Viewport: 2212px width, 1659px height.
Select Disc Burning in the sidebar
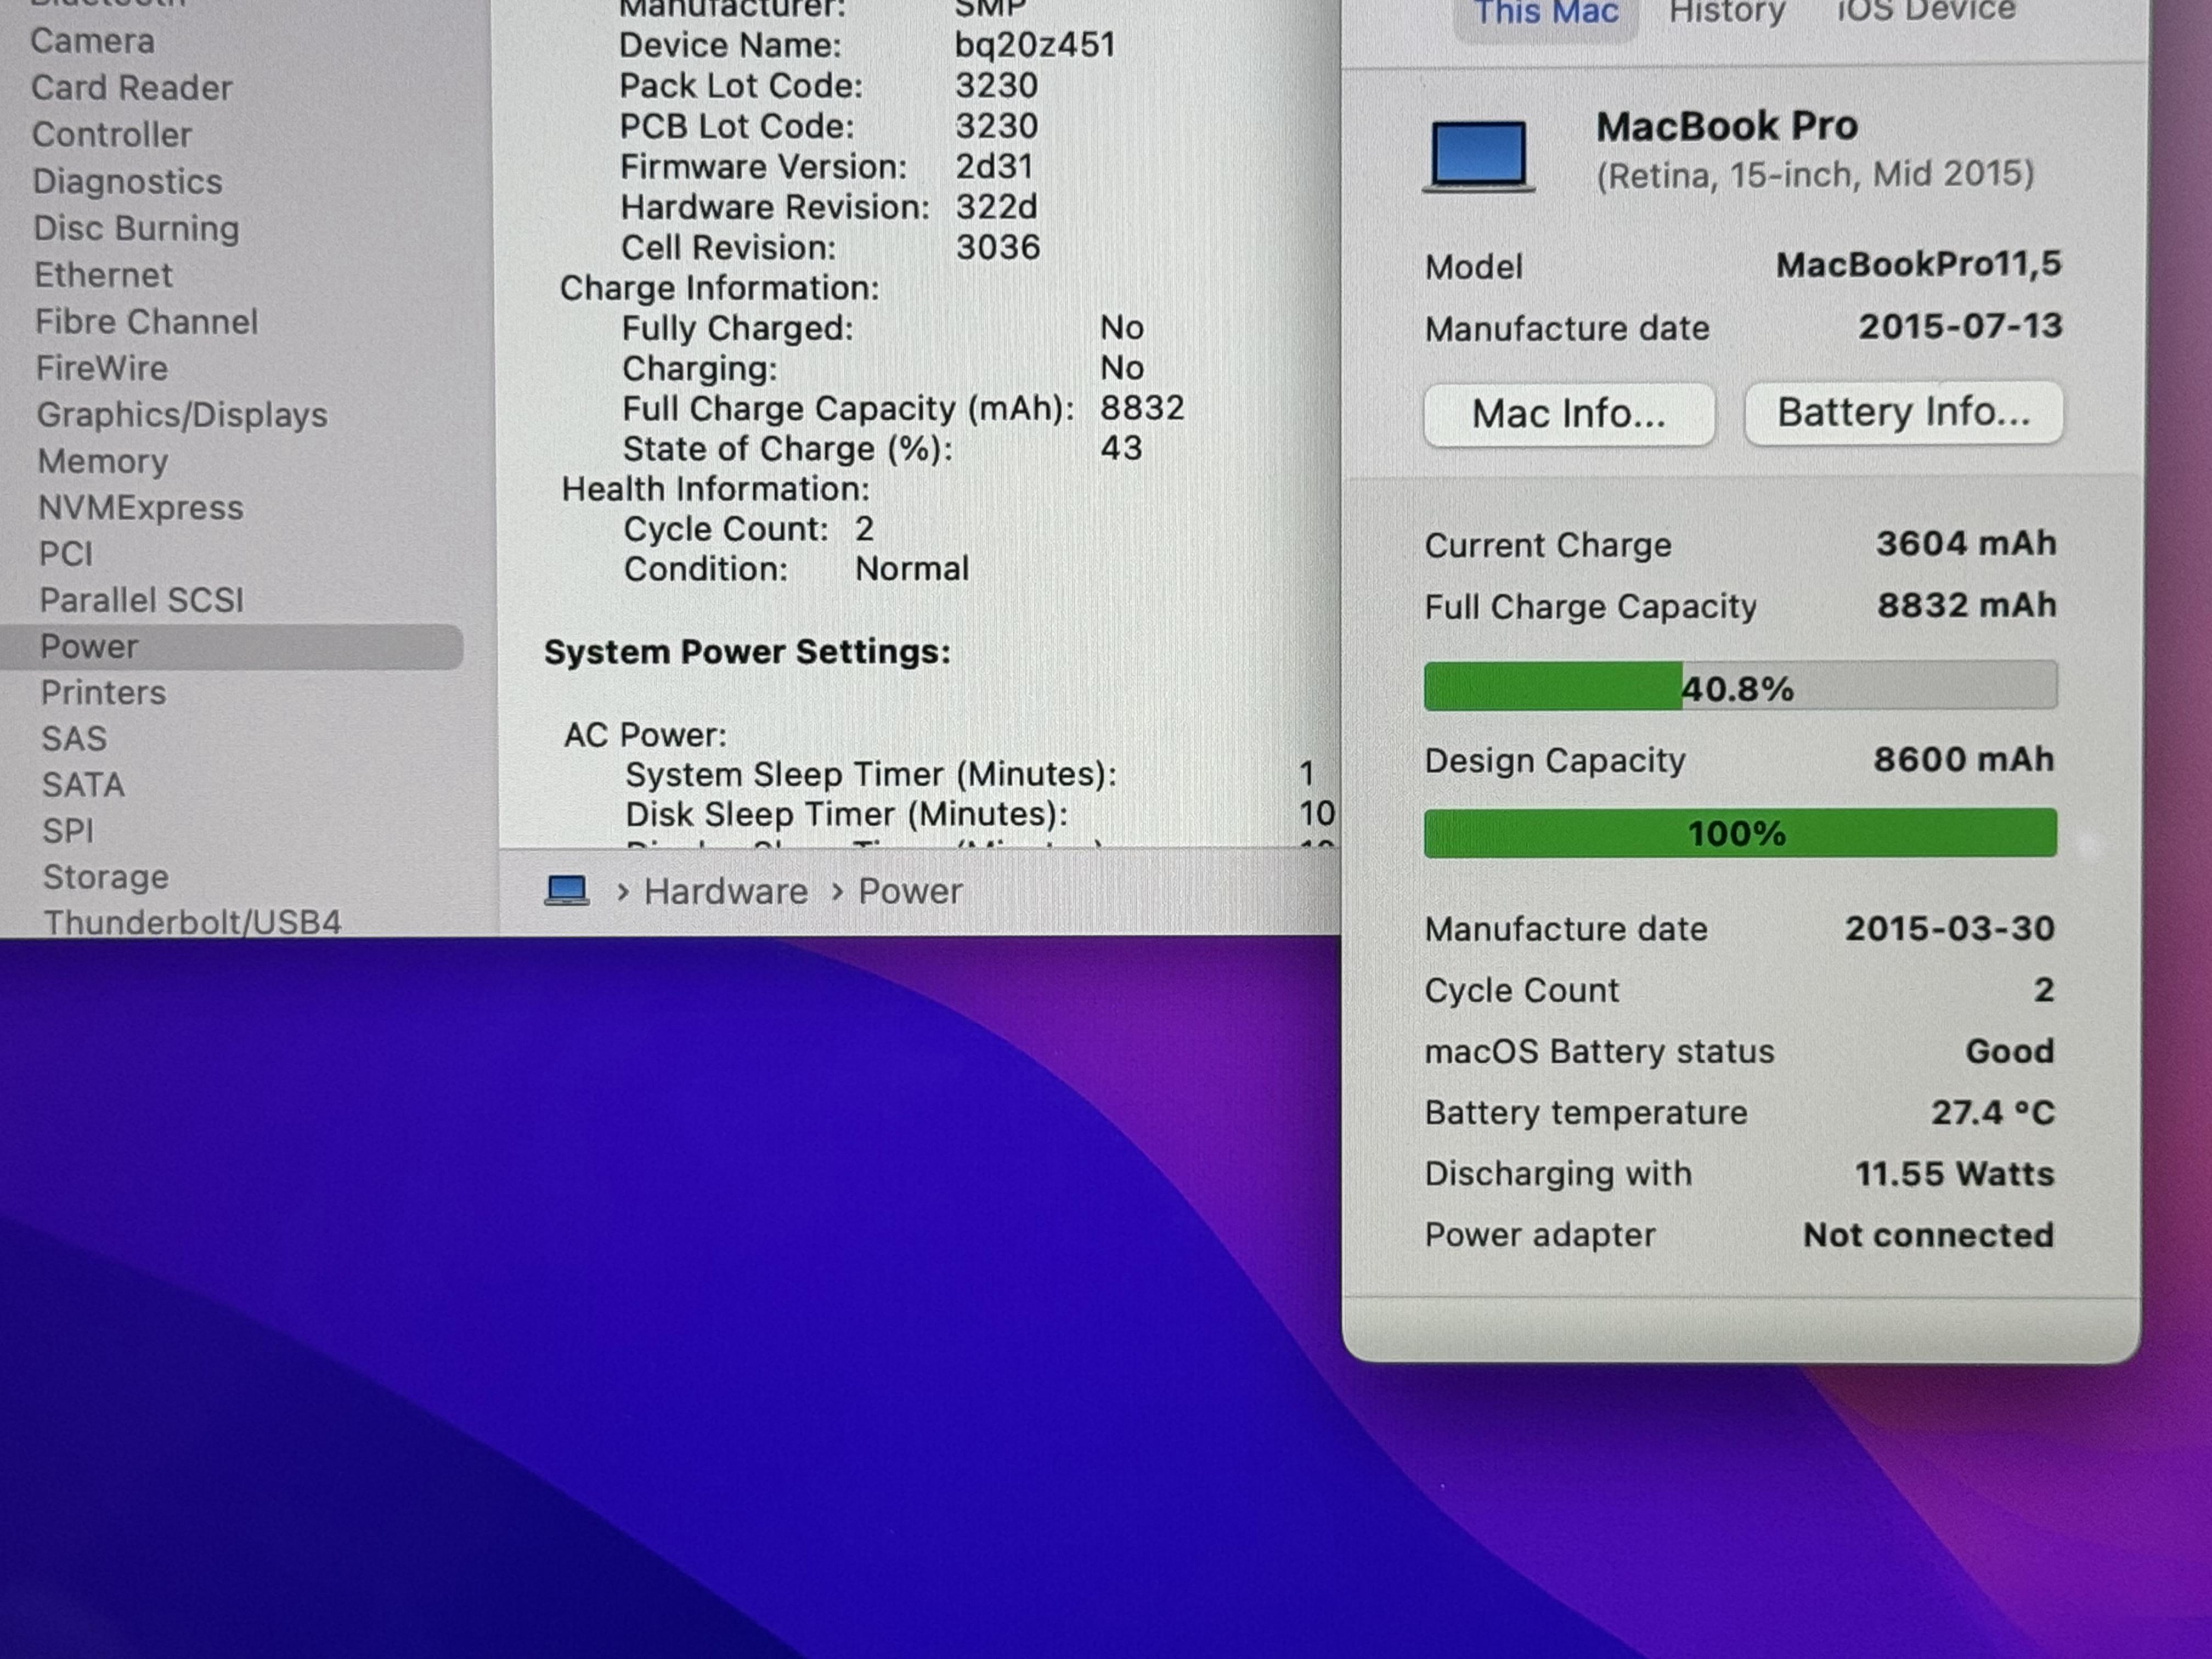pos(136,228)
